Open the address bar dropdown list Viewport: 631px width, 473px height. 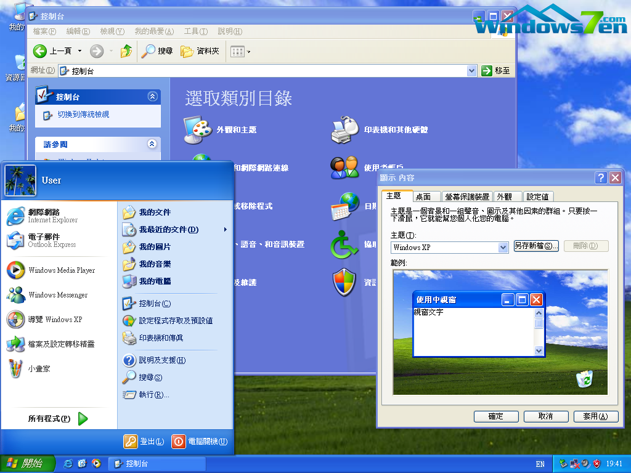[471, 70]
